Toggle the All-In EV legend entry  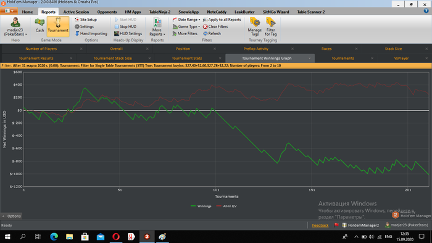226,206
